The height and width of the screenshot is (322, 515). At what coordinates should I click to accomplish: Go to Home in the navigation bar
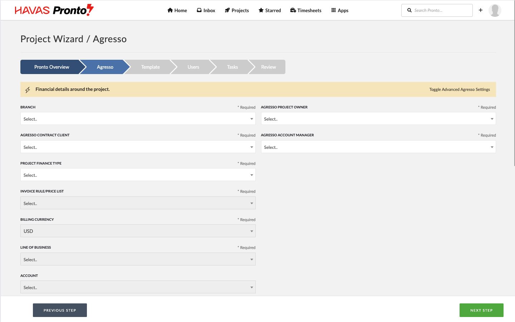pos(177,10)
